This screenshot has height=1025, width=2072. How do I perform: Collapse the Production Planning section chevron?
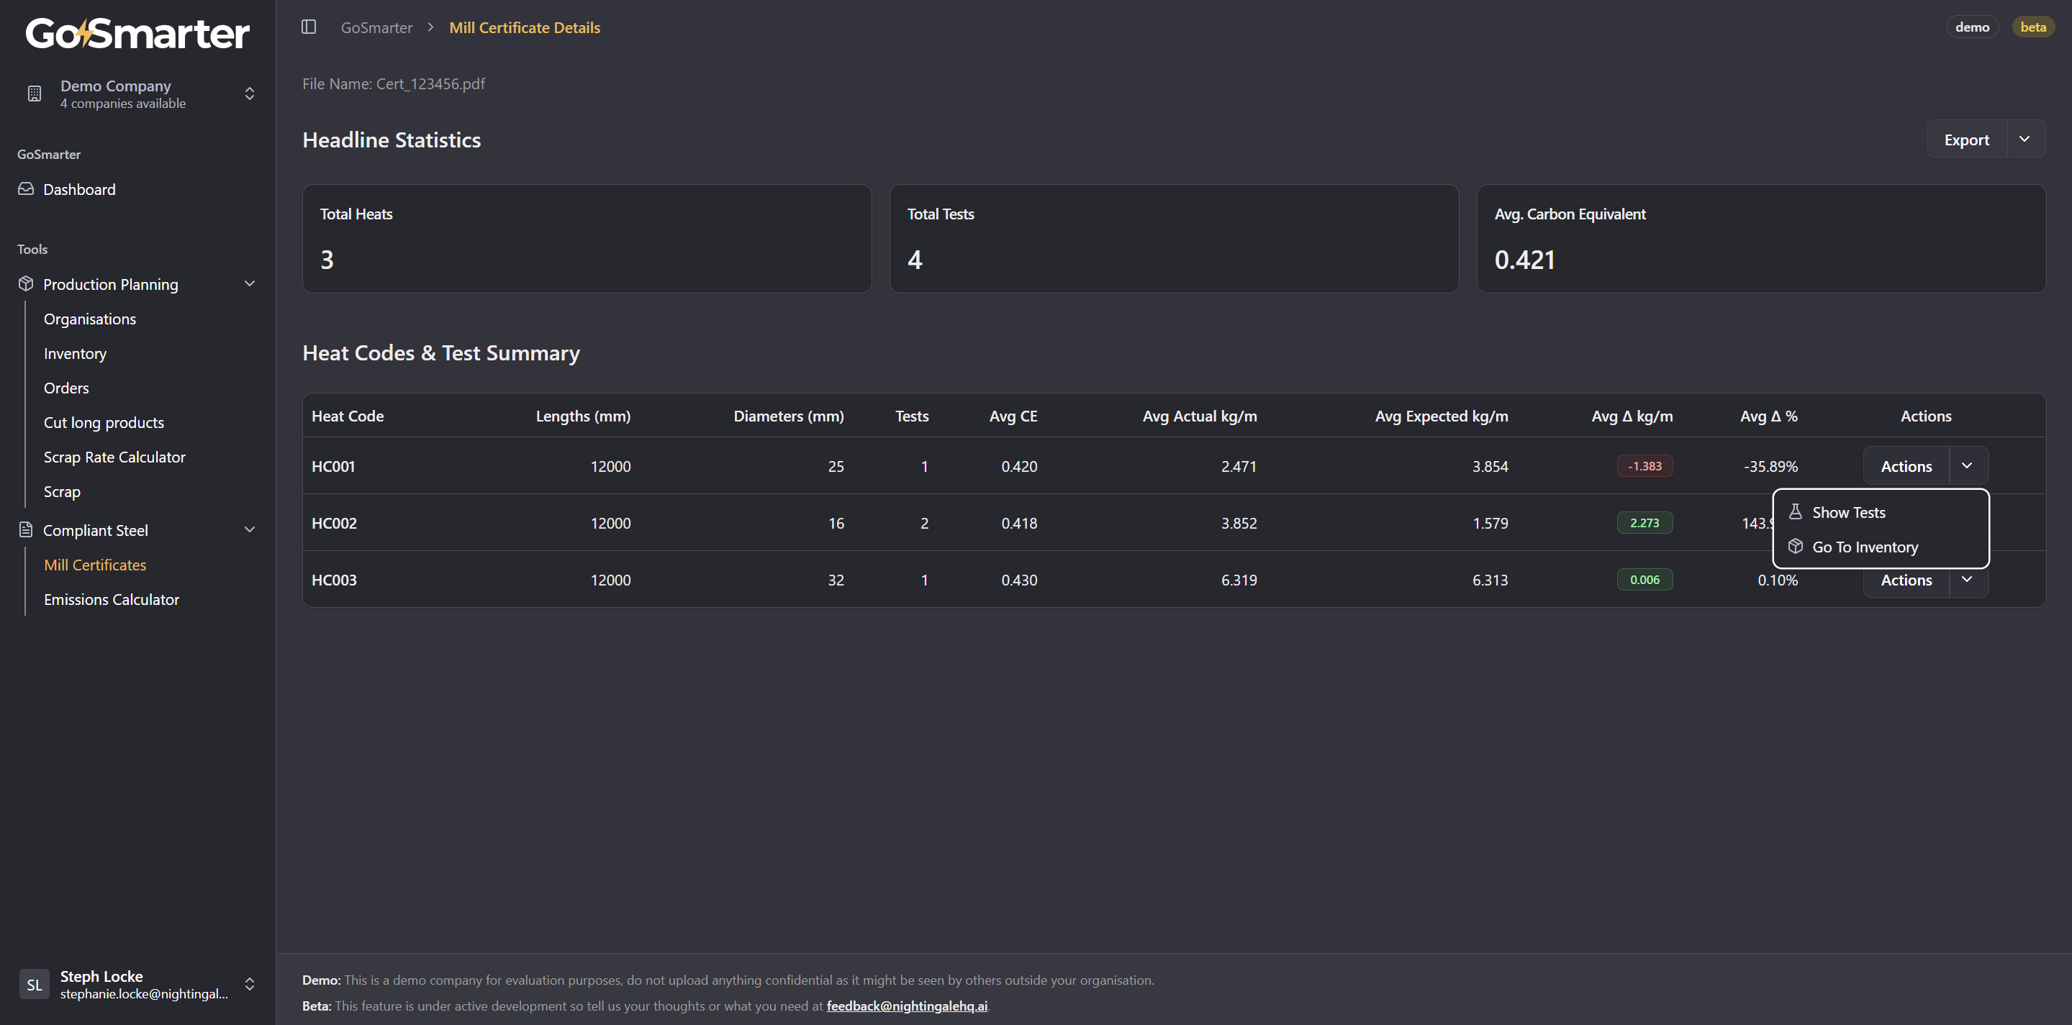249,284
